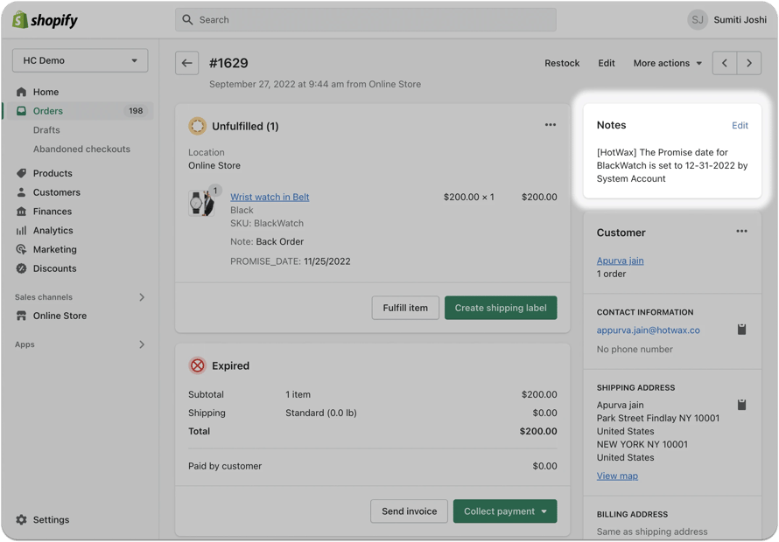Click the Restock button
Image resolution: width=779 pixels, height=542 pixels.
(x=562, y=63)
